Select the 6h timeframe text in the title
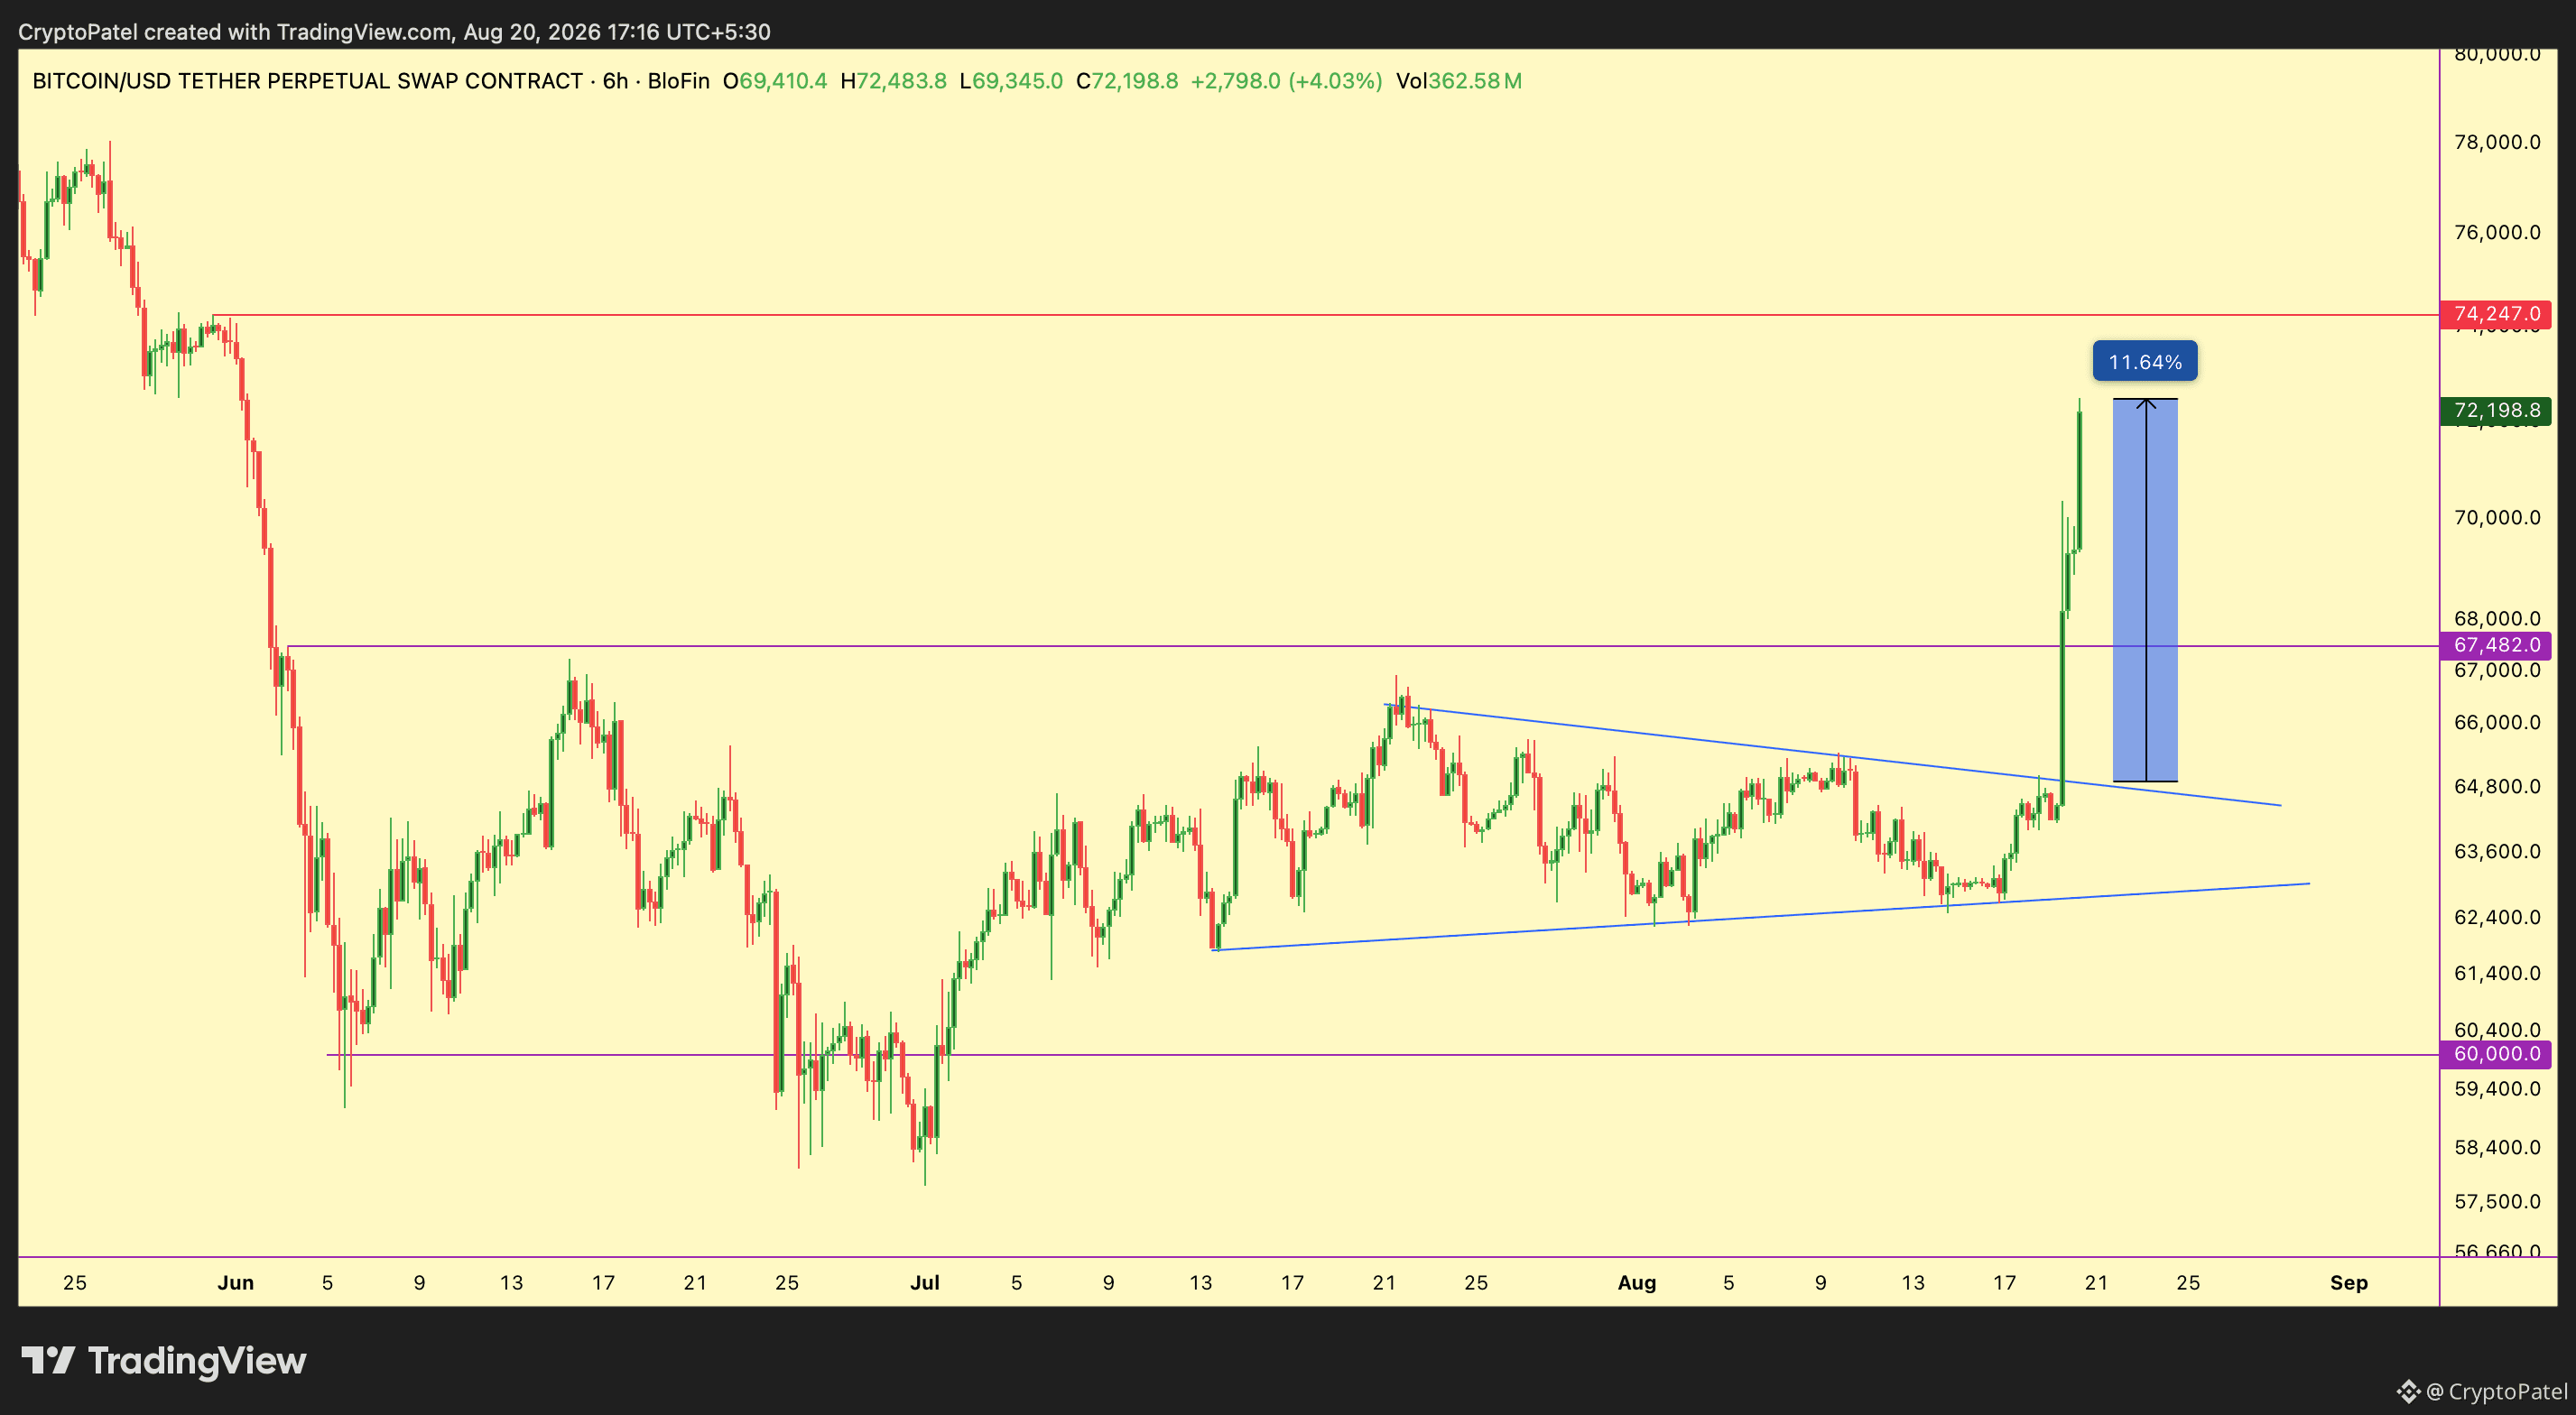 [615, 81]
